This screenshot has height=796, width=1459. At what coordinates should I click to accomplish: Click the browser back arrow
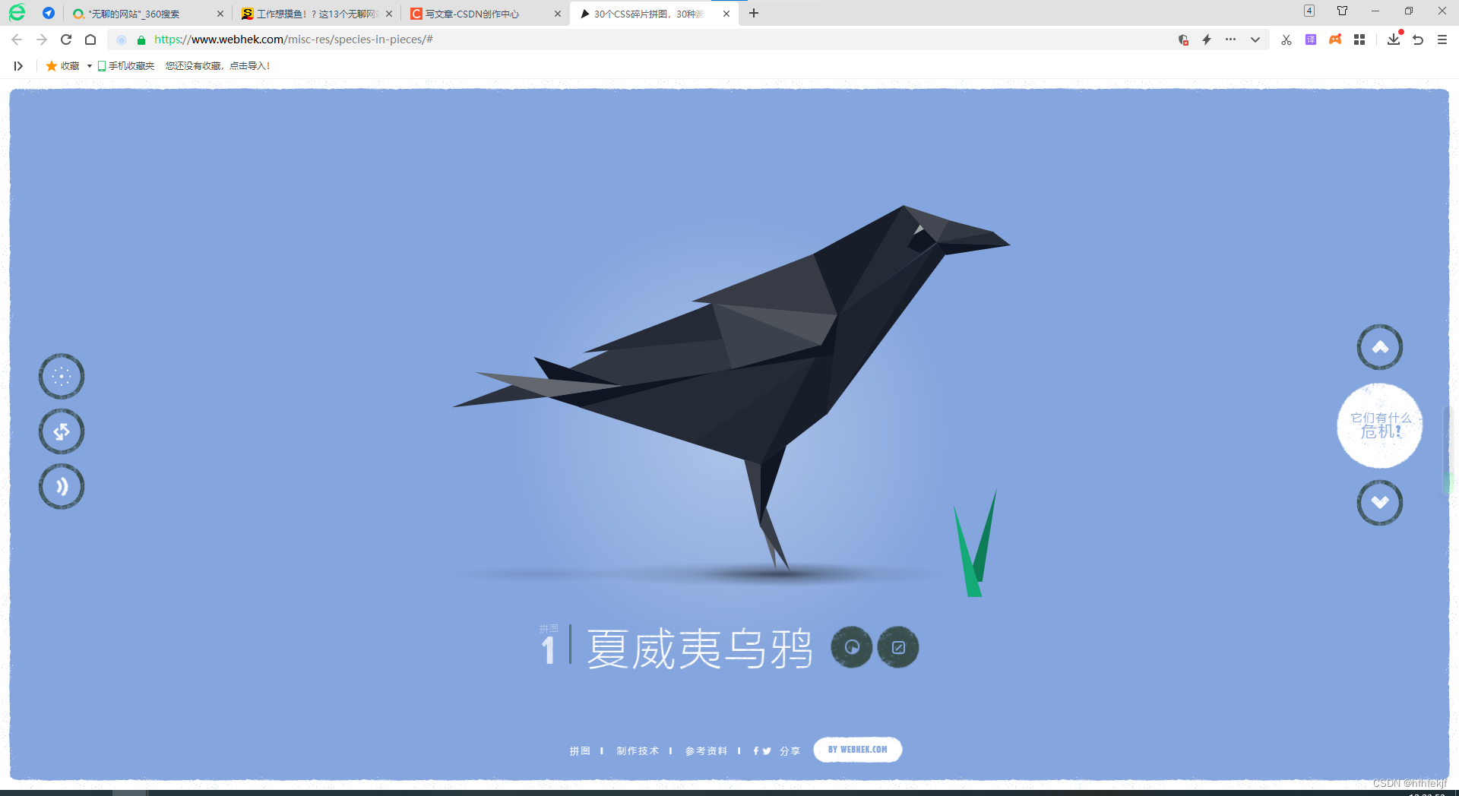pos(17,39)
